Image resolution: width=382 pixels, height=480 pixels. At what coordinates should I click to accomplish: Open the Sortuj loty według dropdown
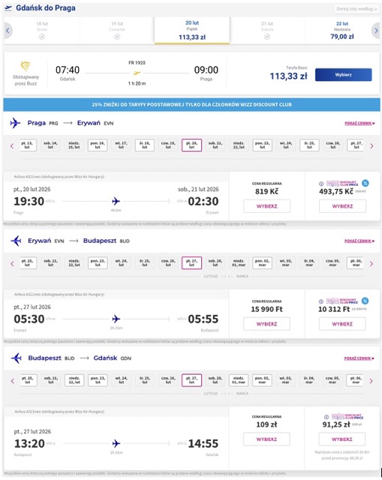tap(356, 9)
